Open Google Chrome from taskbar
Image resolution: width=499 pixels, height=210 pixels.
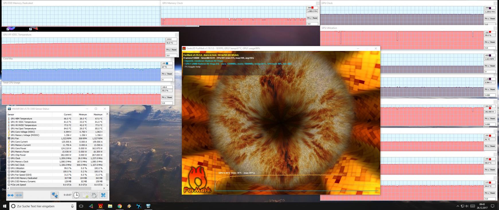[120, 206]
